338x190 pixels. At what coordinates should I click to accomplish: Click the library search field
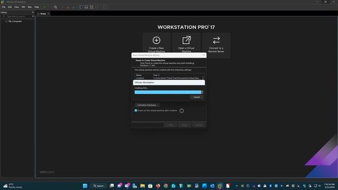[16, 16]
